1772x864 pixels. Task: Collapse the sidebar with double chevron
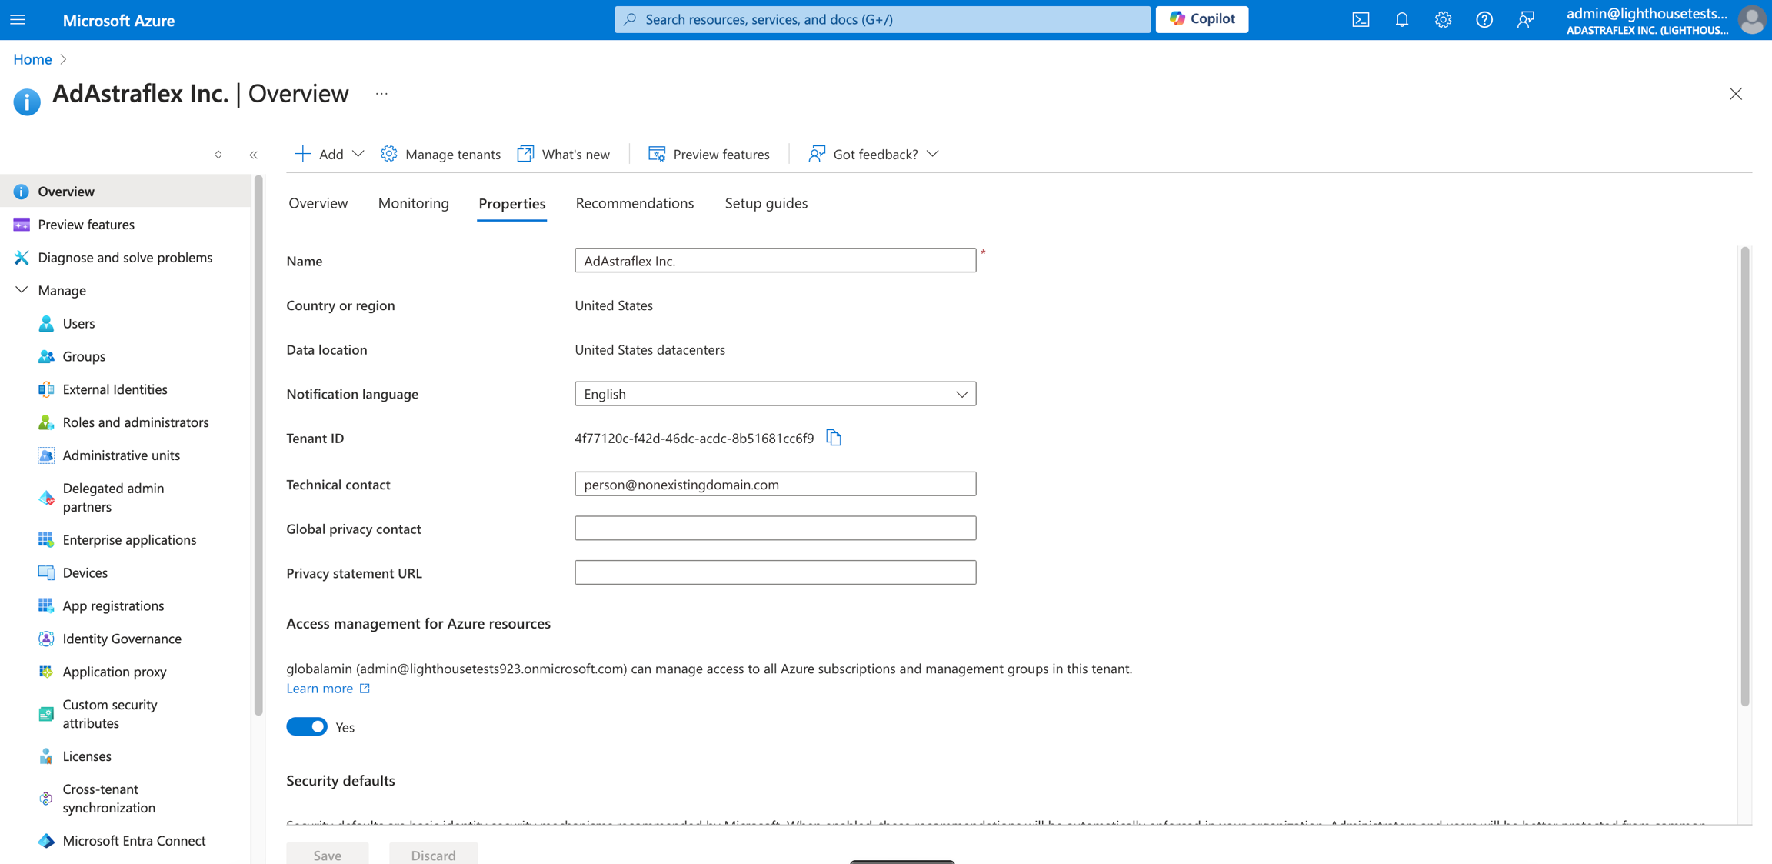coord(254,155)
